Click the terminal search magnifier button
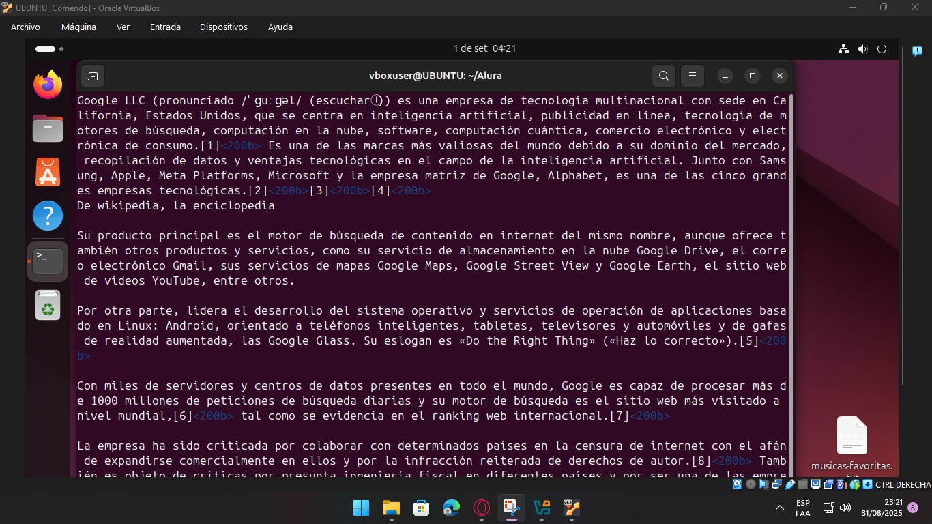932x524 pixels. coord(664,76)
